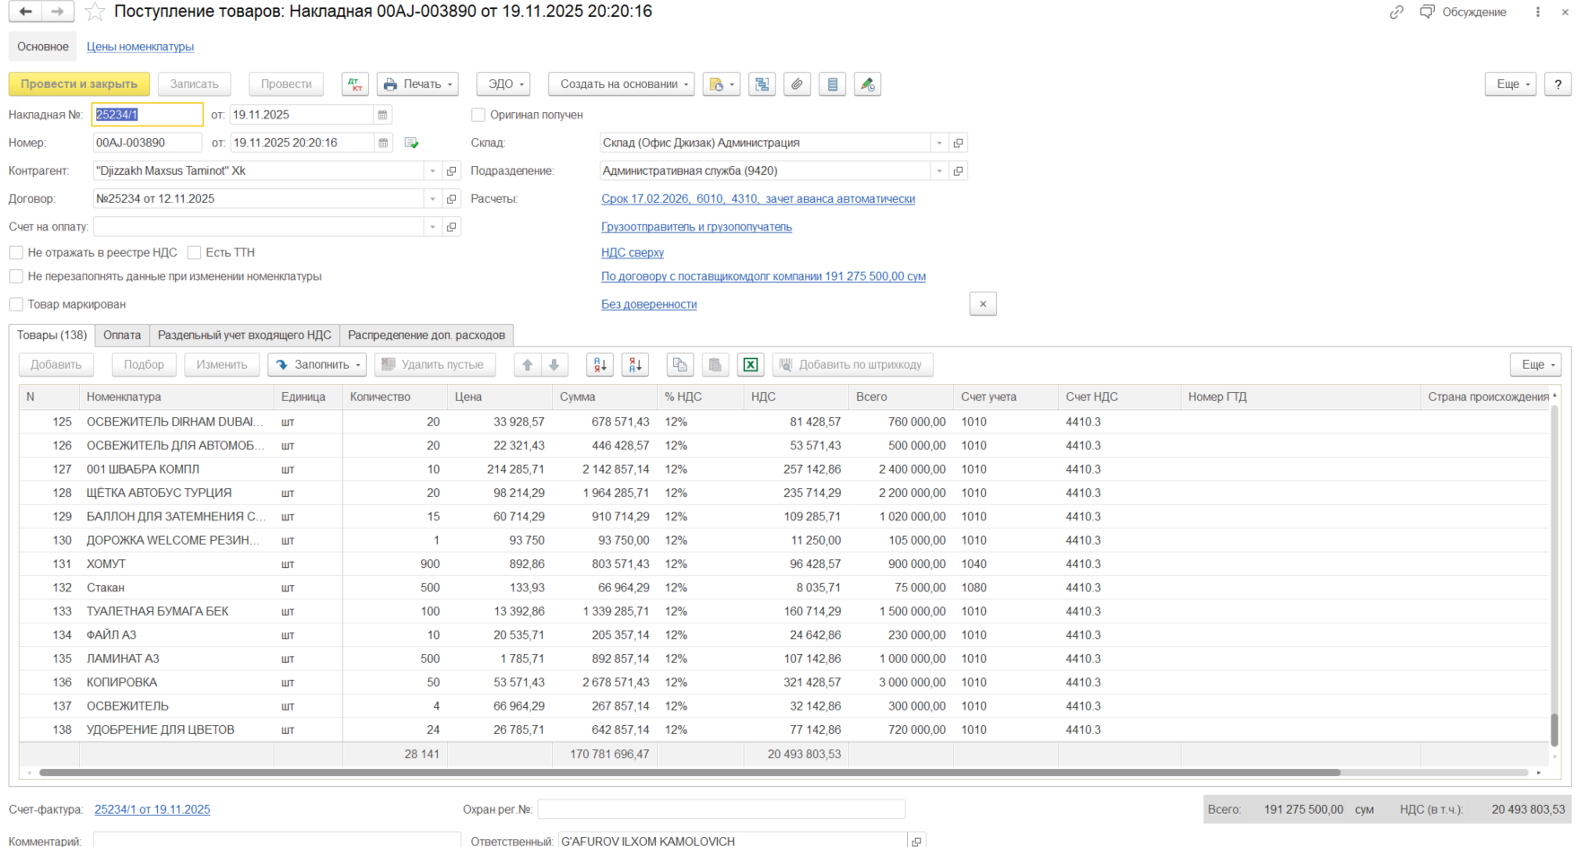Expand the Подразделение dropdown list

[940, 170]
